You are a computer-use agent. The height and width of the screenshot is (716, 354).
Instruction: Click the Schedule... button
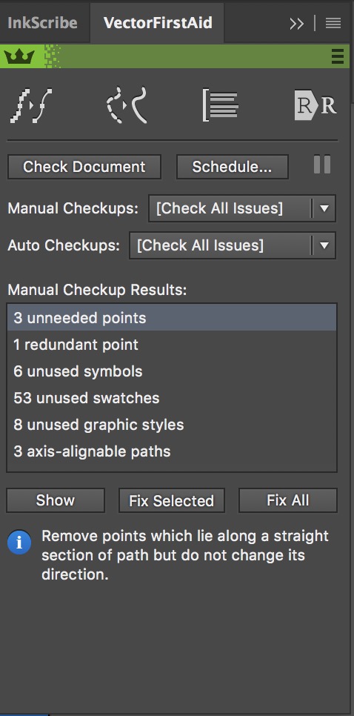pyautogui.click(x=233, y=167)
